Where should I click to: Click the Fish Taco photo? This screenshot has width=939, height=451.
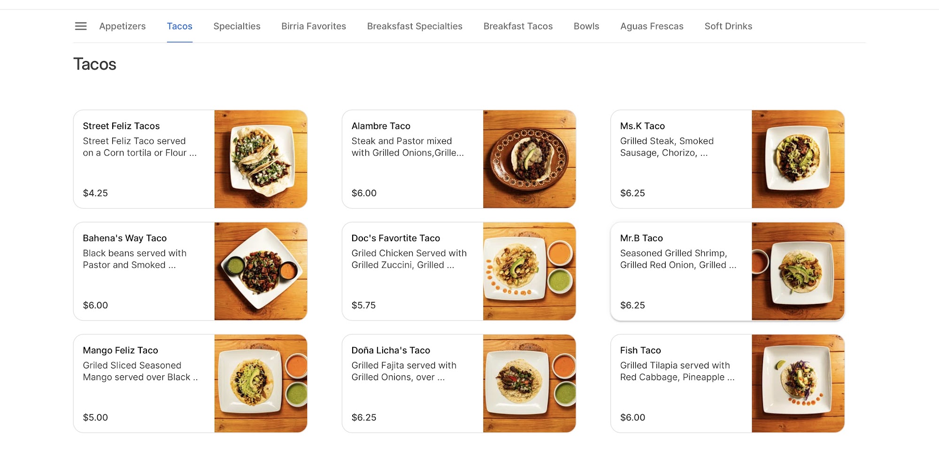click(798, 384)
